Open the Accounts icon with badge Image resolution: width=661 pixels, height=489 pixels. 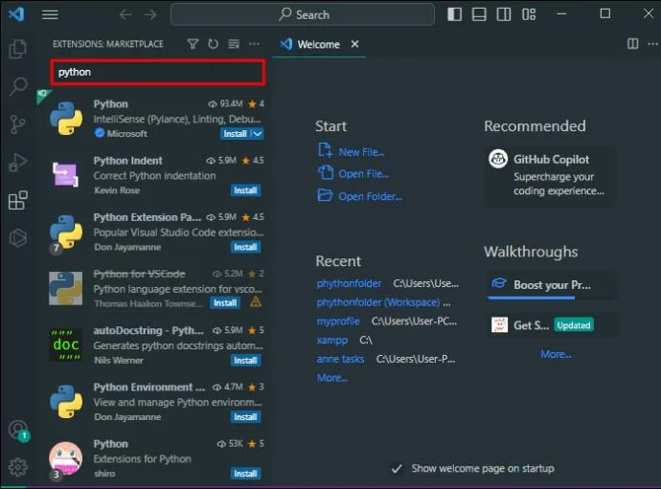(x=18, y=431)
